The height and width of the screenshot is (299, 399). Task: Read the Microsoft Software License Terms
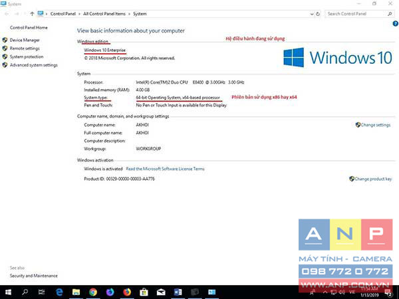click(x=165, y=169)
